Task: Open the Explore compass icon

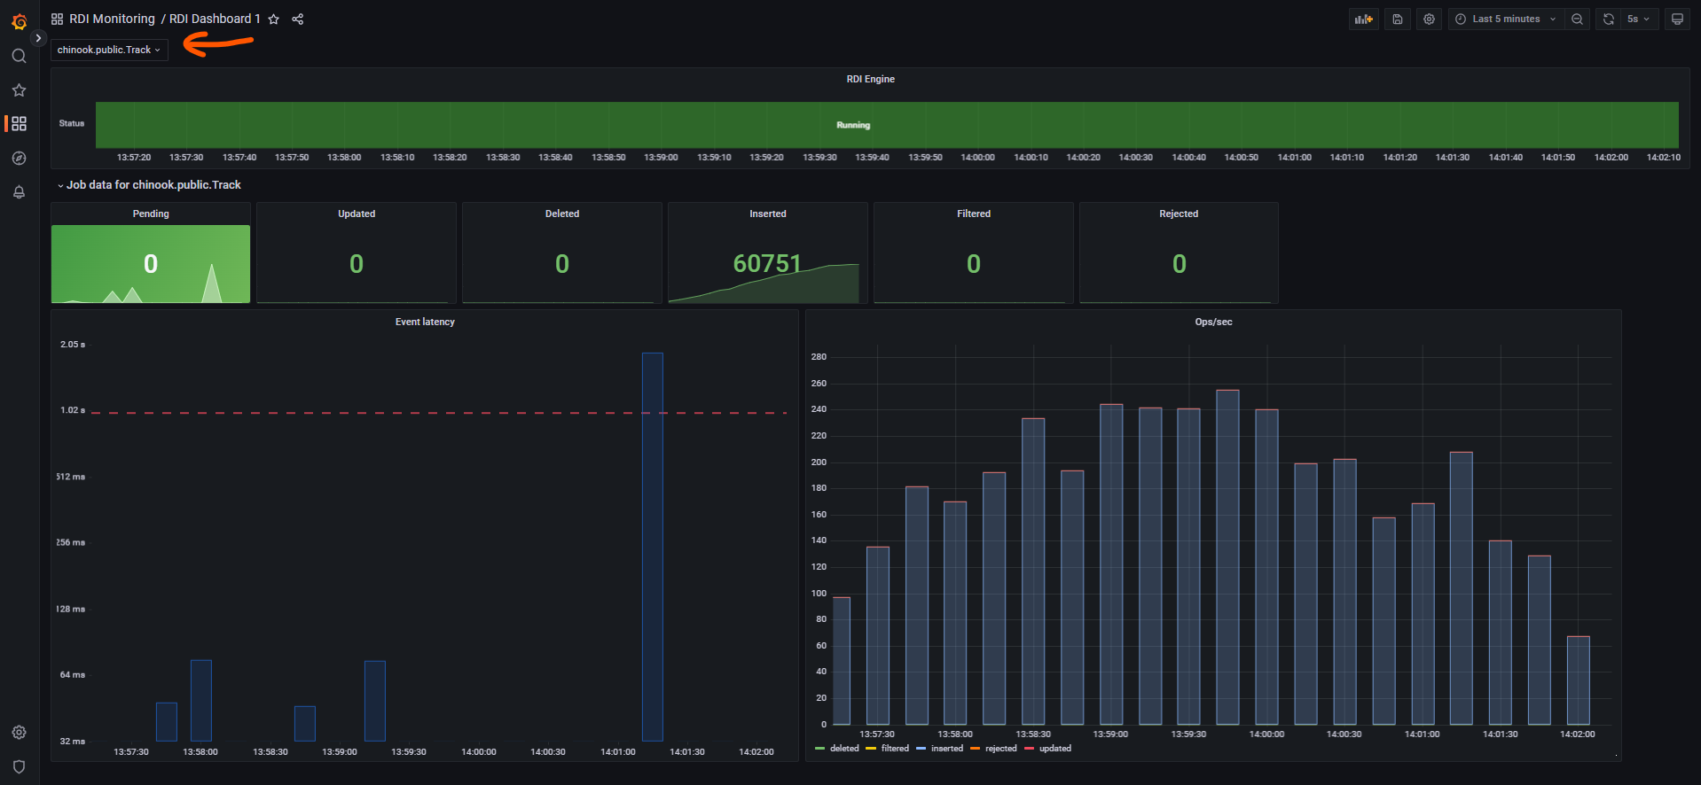Action: pos(19,158)
